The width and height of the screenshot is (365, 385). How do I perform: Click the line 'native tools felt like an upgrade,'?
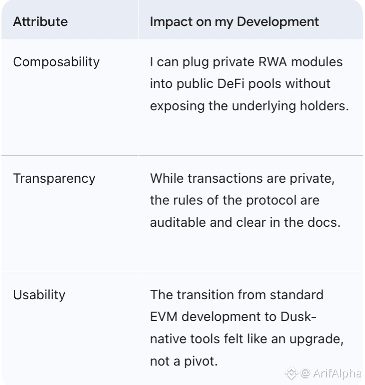pyautogui.click(x=247, y=339)
